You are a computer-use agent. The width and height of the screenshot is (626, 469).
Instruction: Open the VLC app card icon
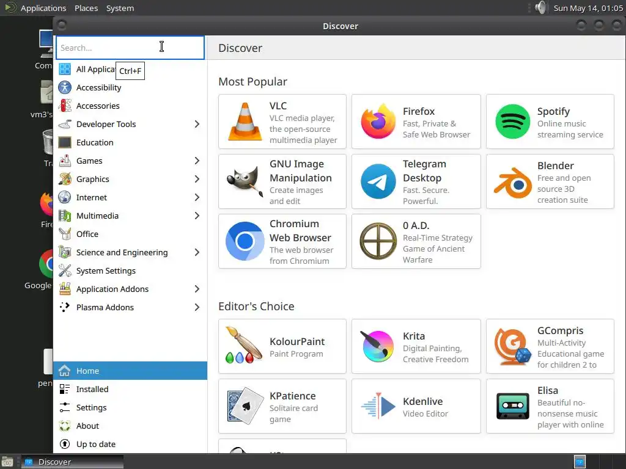(x=245, y=122)
